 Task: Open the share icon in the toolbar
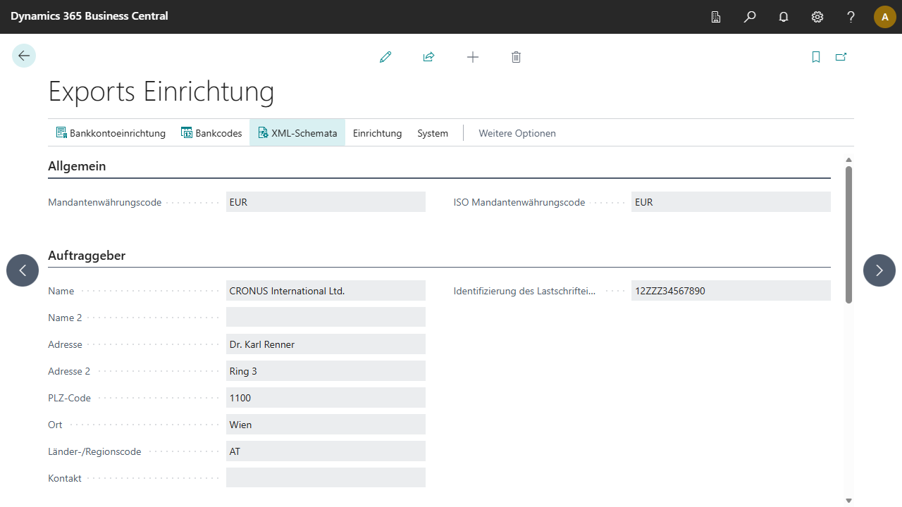click(428, 57)
